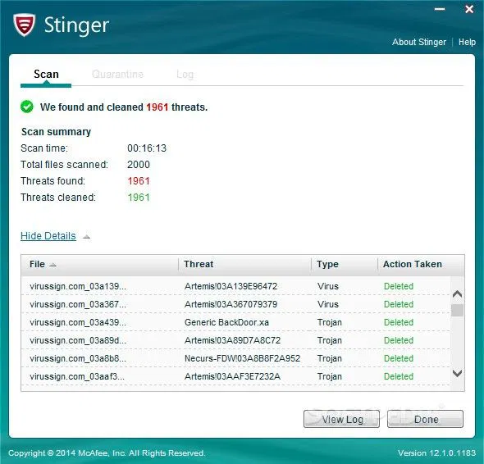Viewport: 484px width, 464px height.
Task: Click Virus type in Artemis!03A139E96472 row
Action: (328, 286)
